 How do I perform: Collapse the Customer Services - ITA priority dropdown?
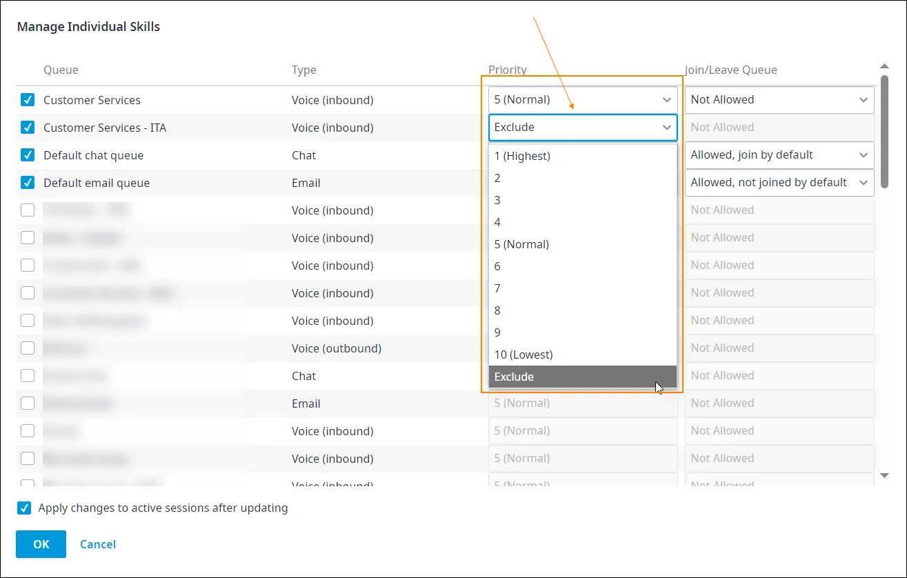click(583, 127)
